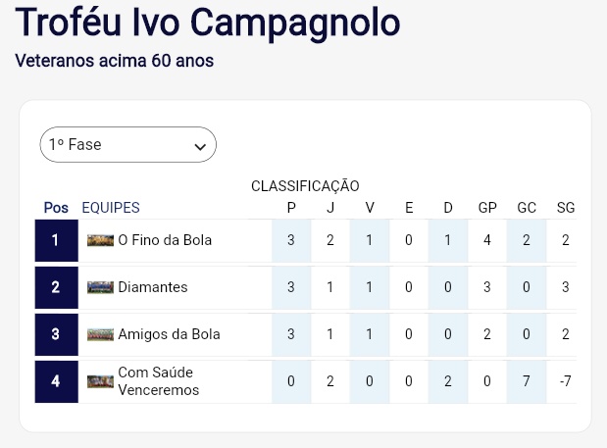607x448 pixels.
Task: Click position 4 badge
Action: 57,382
